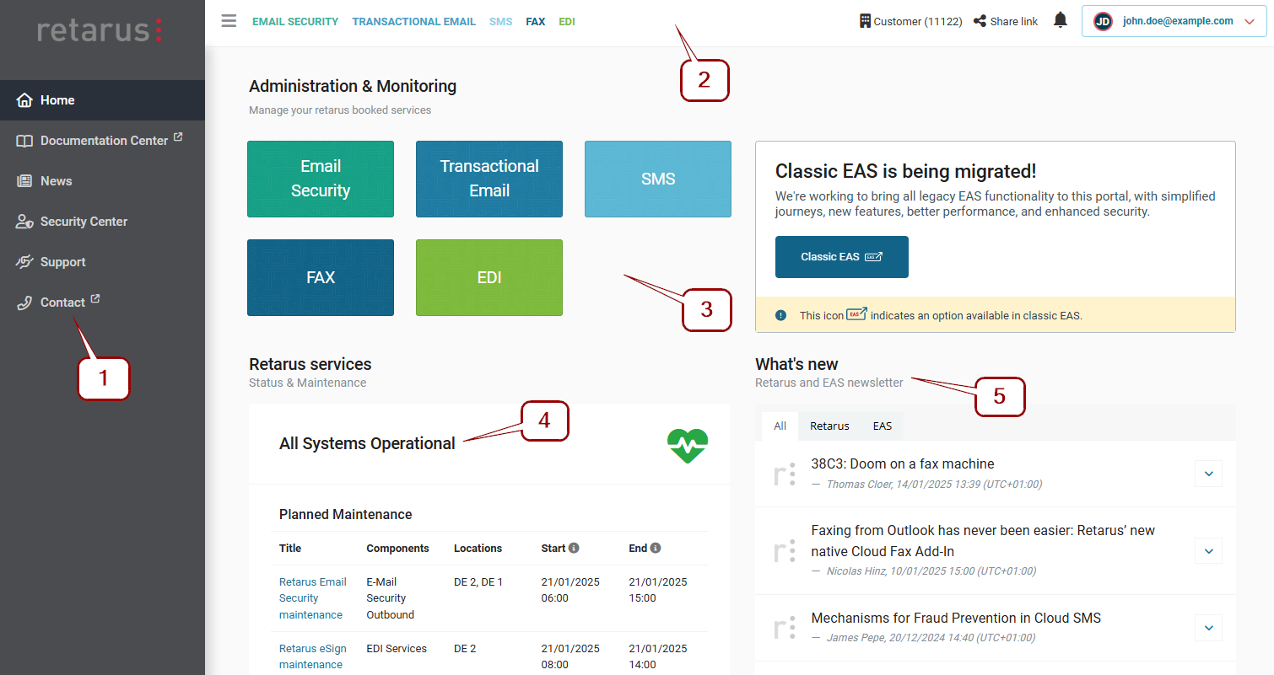Image resolution: width=1274 pixels, height=675 pixels.
Task: Select SMS in the top navigation
Action: tap(500, 21)
